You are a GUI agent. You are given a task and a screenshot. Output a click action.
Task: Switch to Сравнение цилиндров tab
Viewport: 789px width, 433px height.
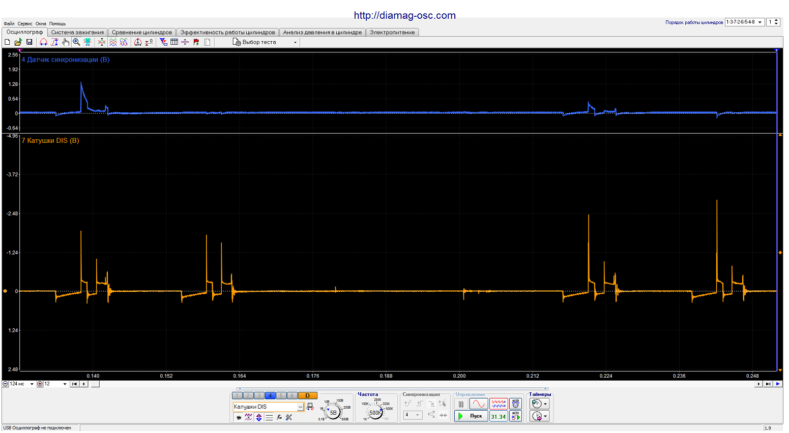(x=142, y=32)
